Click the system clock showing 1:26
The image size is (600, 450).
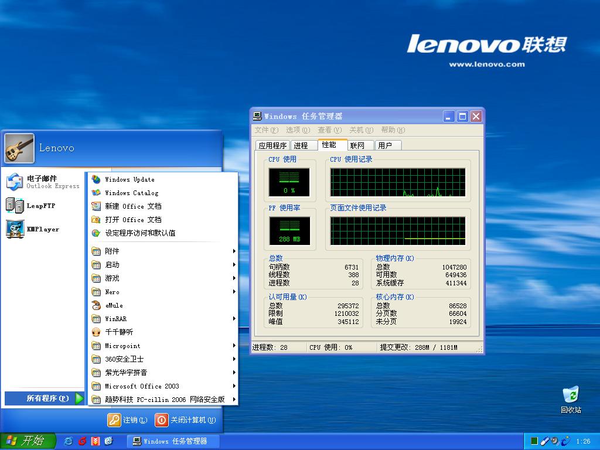(x=583, y=441)
